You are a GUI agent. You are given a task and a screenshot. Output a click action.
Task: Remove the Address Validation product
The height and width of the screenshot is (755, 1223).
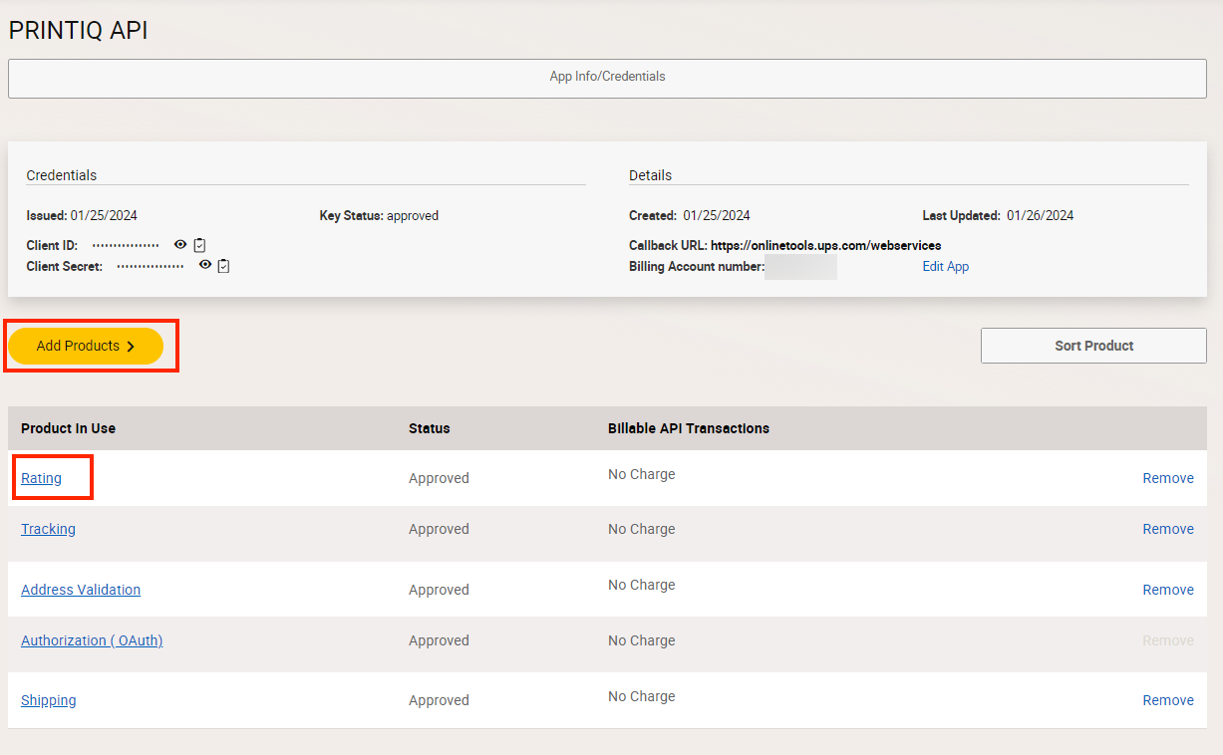[1168, 590]
